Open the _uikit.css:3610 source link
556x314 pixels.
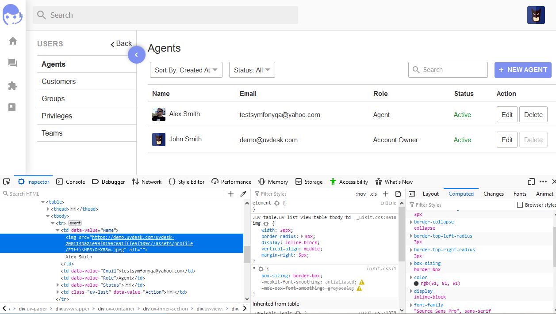[x=377, y=217]
